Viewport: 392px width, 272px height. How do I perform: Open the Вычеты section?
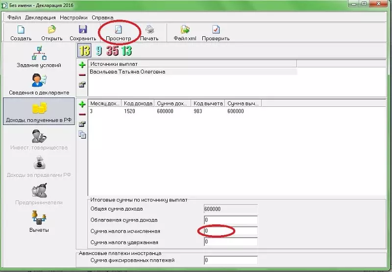click(x=39, y=222)
